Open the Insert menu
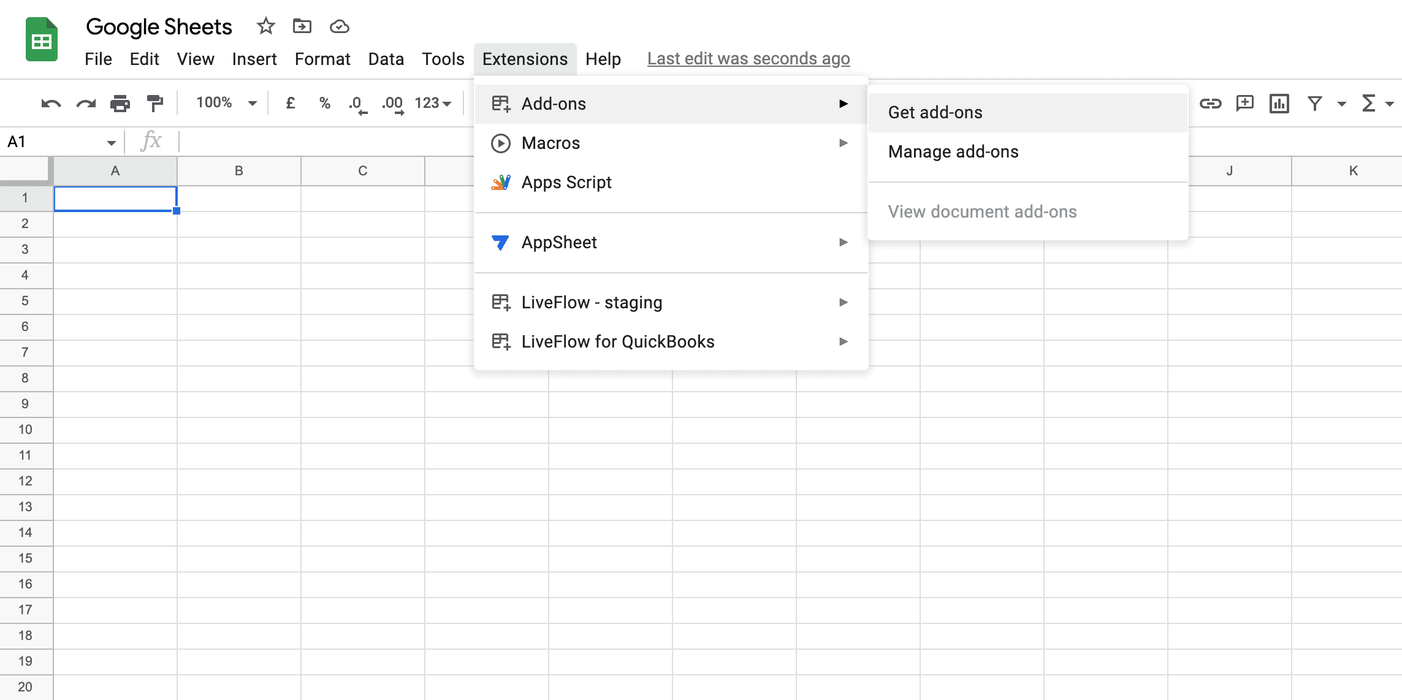 [254, 59]
